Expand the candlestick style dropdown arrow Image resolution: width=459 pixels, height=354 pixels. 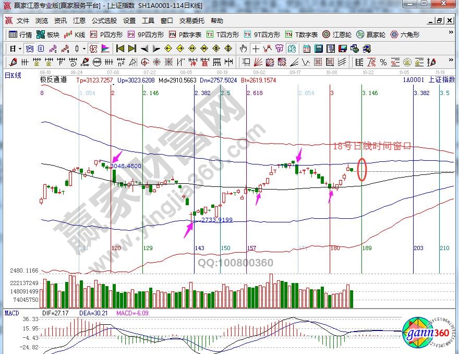tap(84, 49)
